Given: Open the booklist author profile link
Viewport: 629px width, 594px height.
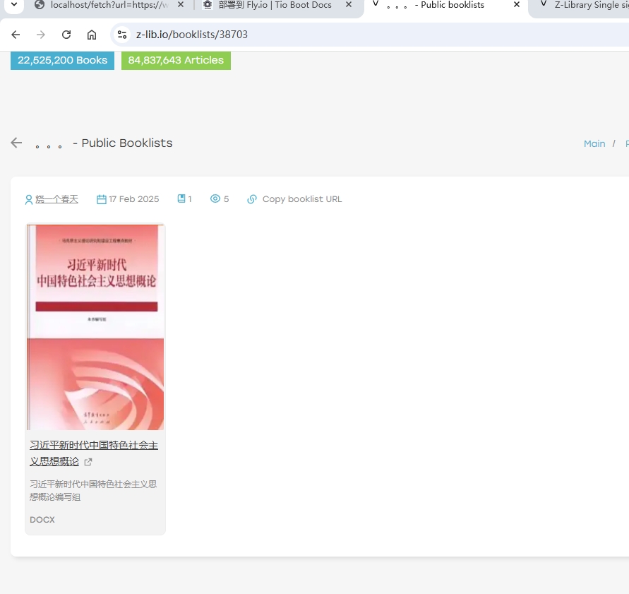Looking at the screenshot, I should coord(56,199).
